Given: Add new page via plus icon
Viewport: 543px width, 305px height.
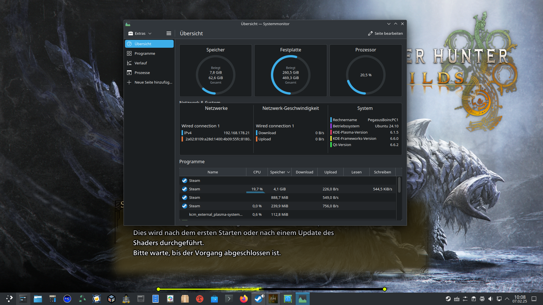Looking at the screenshot, I should pyautogui.click(x=129, y=82).
